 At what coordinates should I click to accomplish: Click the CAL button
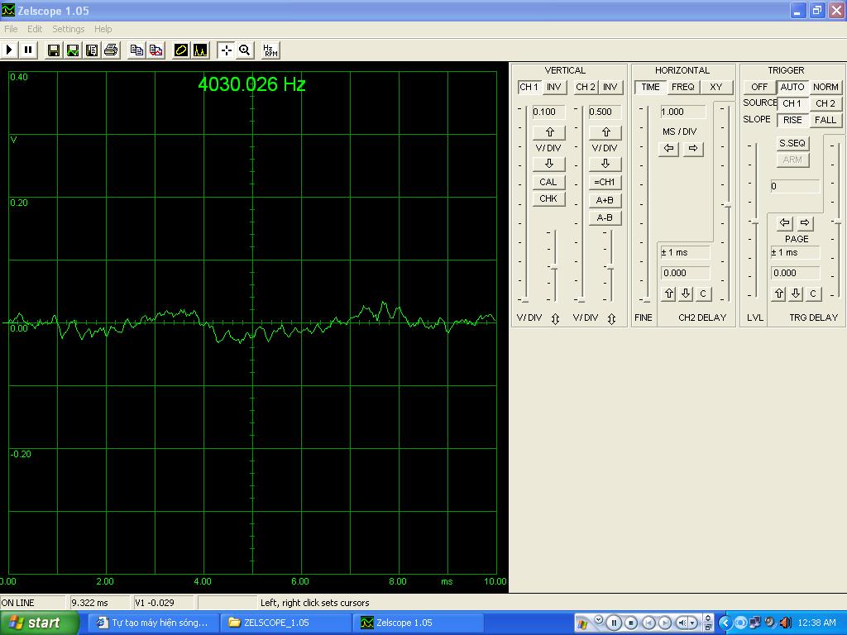548,182
